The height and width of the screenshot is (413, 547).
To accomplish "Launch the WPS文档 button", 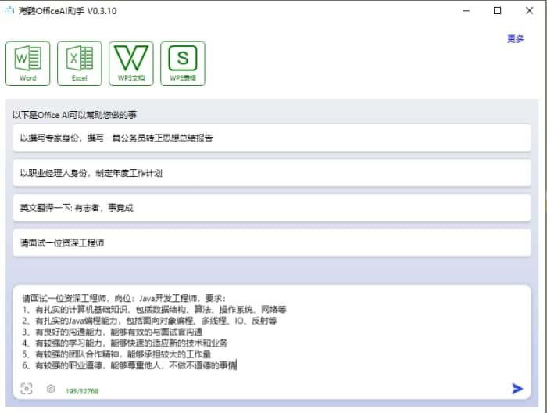I will [x=131, y=63].
